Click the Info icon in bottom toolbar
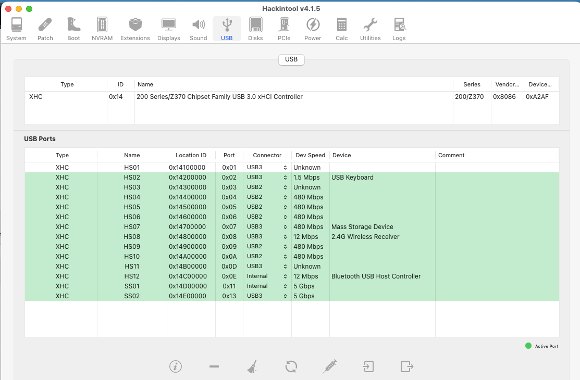The width and height of the screenshot is (580, 380). tap(176, 366)
